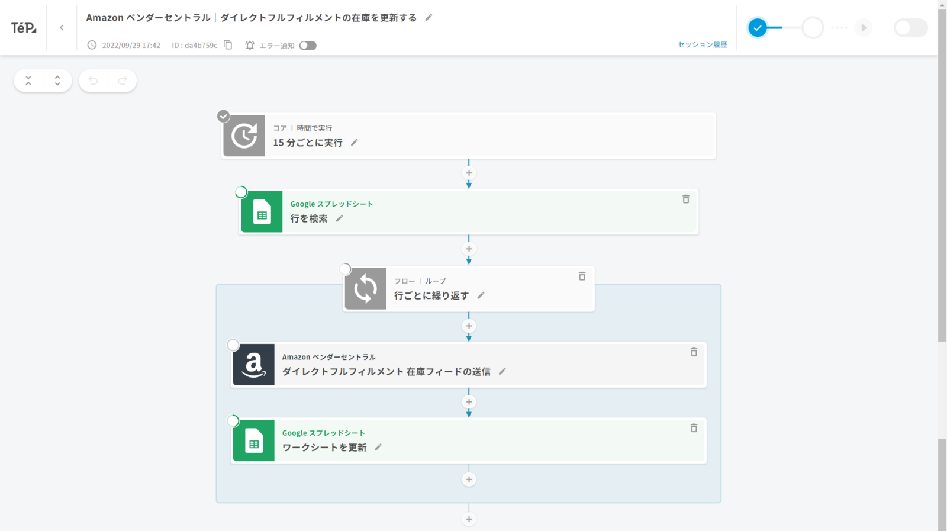Screen dimensions: 947x531
Task: Click Google Sheets icon of ワークシートを更新
Action: click(253, 440)
